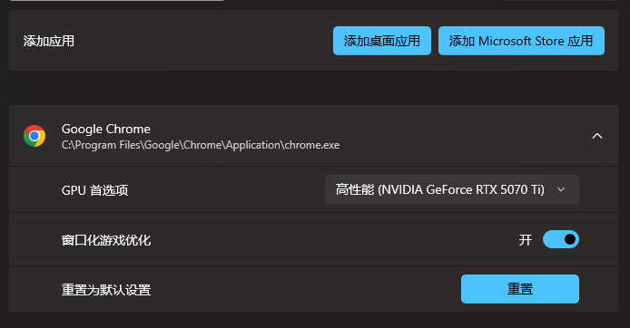Toggle off 窗口化游戏优化 switch
The height and width of the screenshot is (328, 630).
[560, 239]
